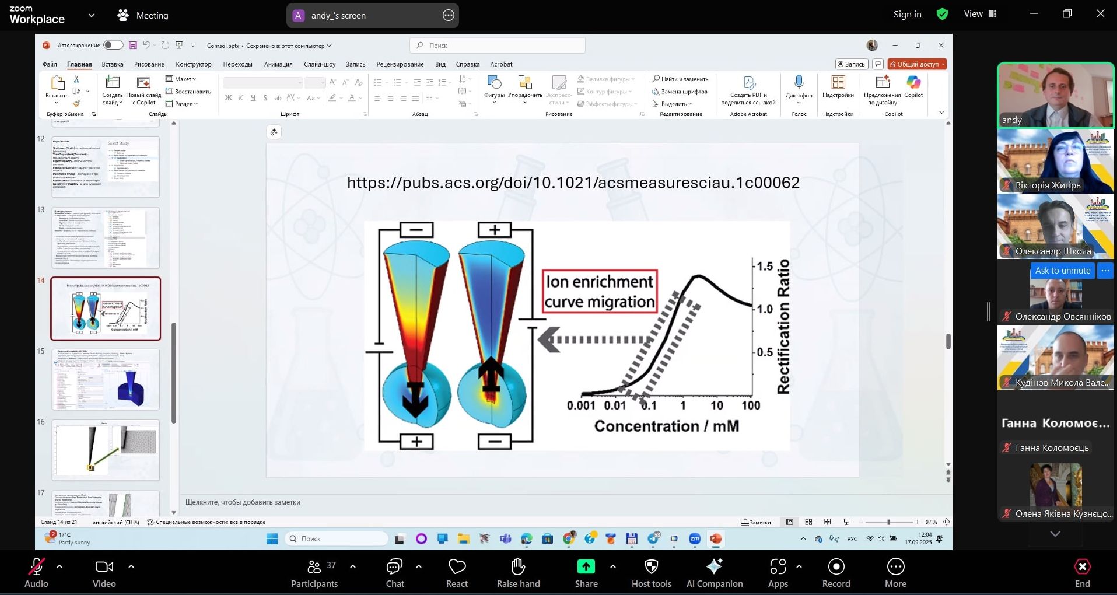1117x595 pixels.
Task: Click Найти и заменить button
Action: coord(680,79)
